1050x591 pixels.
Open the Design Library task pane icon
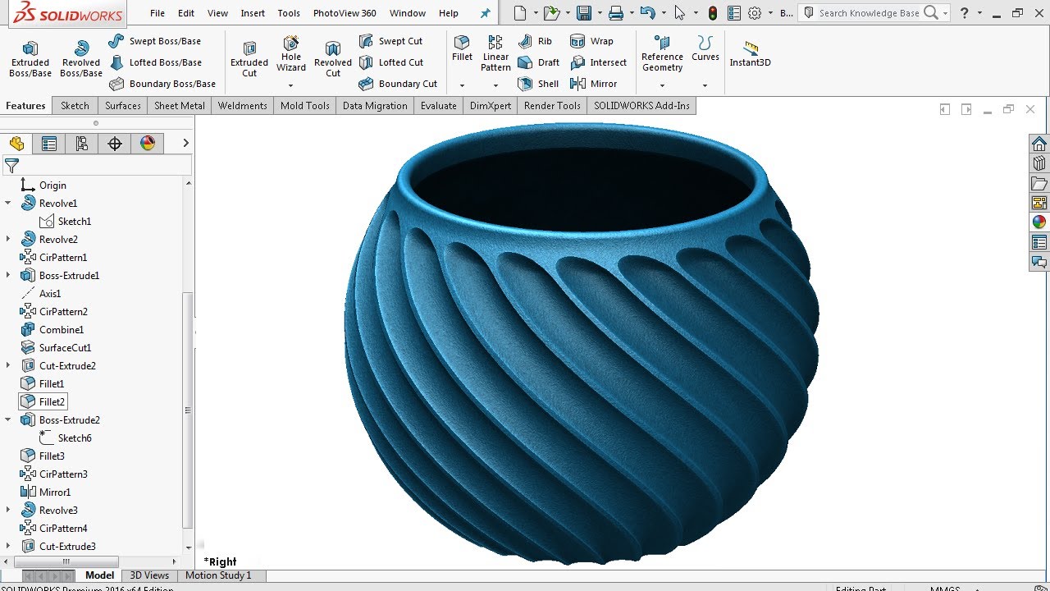[x=1039, y=163]
